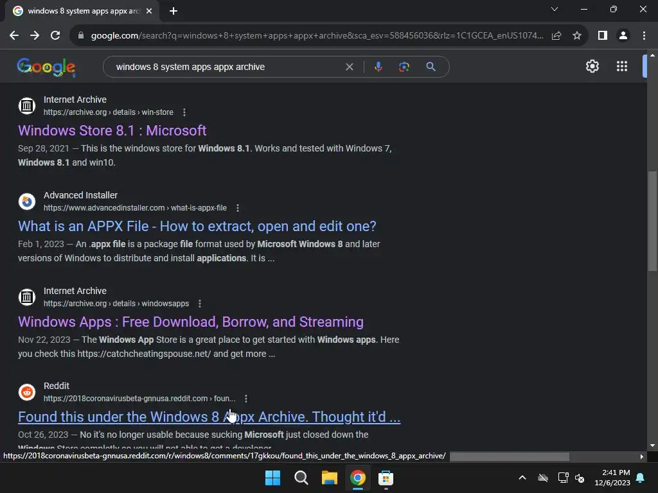
Task: Open notifications bell icon
Action: click(x=641, y=478)
